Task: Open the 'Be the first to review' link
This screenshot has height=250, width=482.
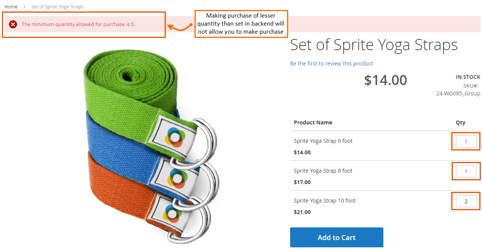Action: (331, 64)
